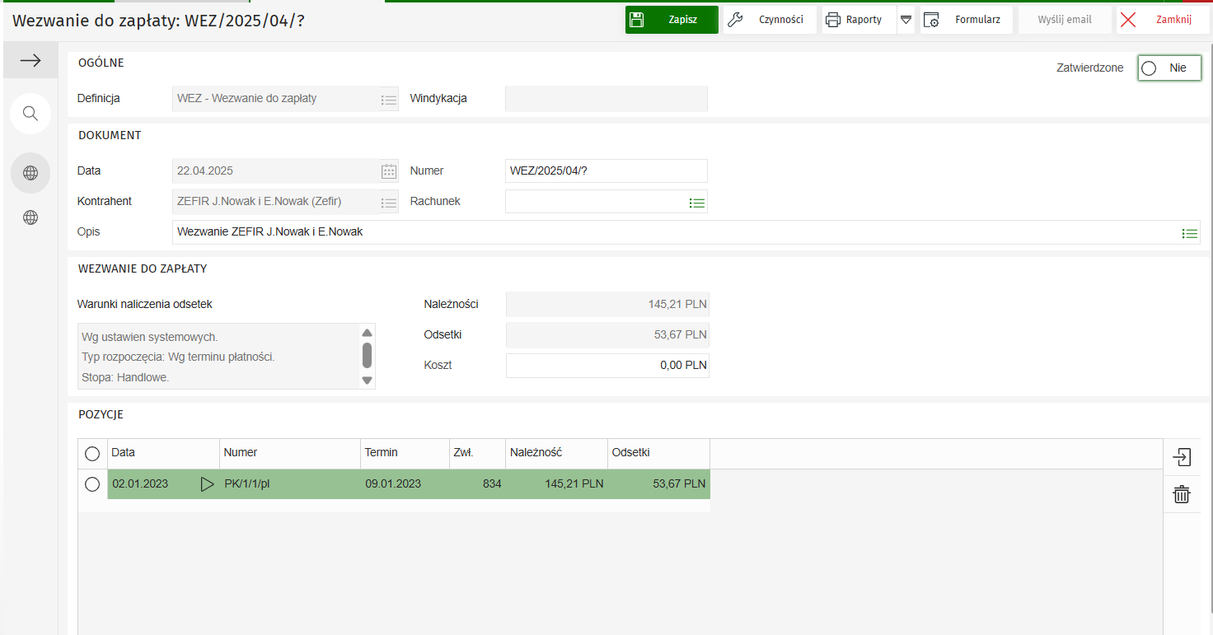Click trash icon to delete position

tap(1182, 494)
